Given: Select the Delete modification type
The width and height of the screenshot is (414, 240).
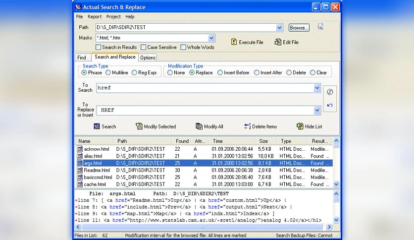Looking at the screenshot, I should point(289,72).
